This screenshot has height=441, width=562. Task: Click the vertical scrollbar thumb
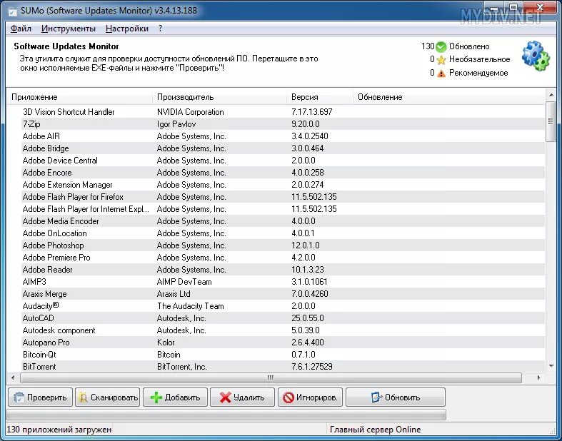coord(551,121)
